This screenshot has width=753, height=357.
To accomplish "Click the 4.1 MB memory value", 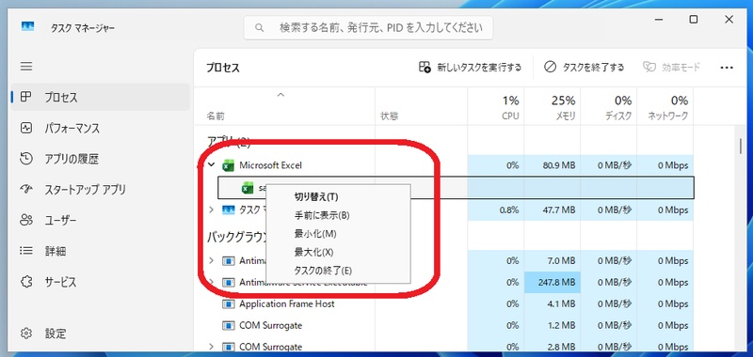I will (560, 303).
